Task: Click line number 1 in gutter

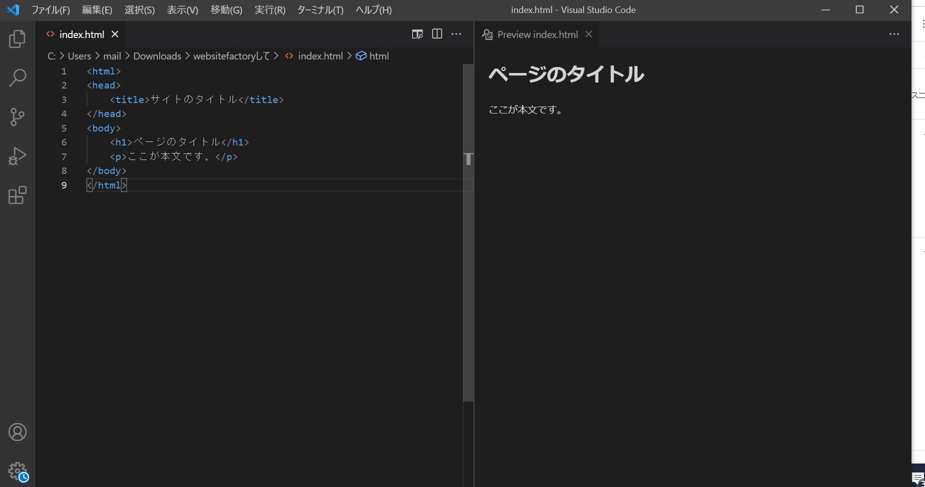Action: point(64,71)
